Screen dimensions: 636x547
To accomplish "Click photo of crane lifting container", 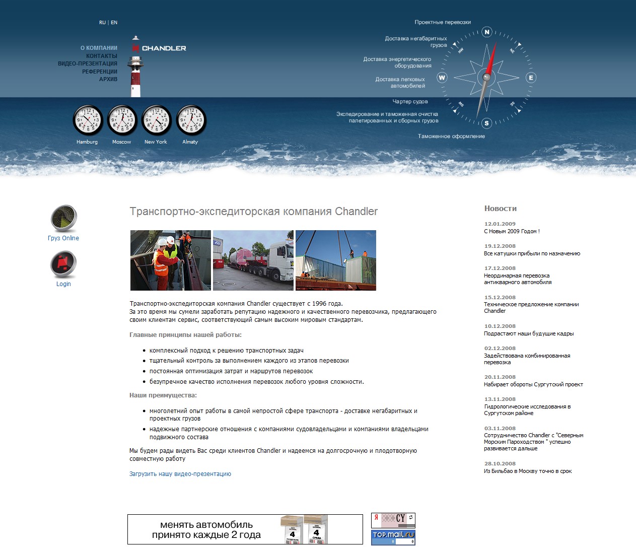I will 336,260.
